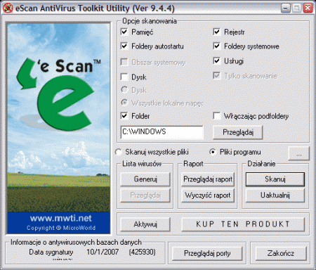
Task: Uncheck the Rejestr checkbox
Action: [216, 32]
